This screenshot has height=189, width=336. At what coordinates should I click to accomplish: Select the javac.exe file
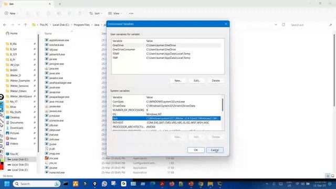[55, 73]
